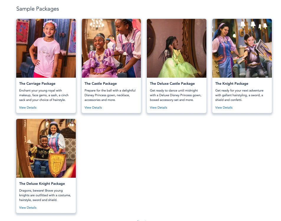Open View Details for The Deluxe Castle Package
281x221 pixels.
point(158,107)
